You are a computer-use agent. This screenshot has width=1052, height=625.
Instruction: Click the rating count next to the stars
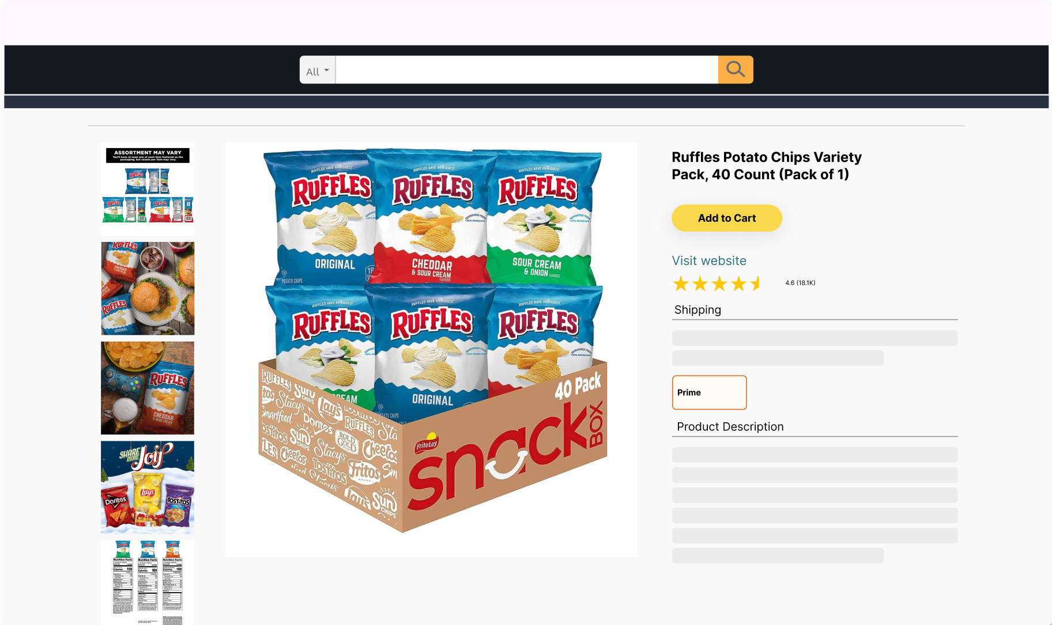(x=800, y=283)
